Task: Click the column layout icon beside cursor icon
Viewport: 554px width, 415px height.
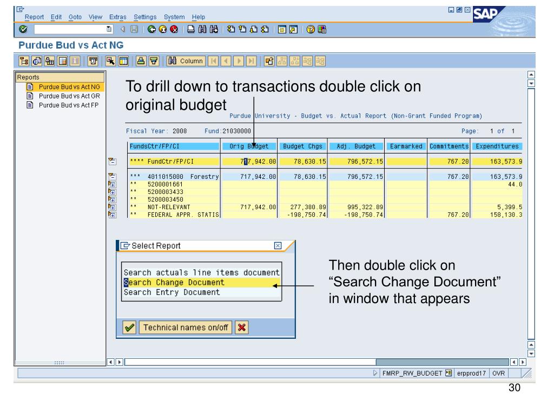Action: (x=124, y=61)
